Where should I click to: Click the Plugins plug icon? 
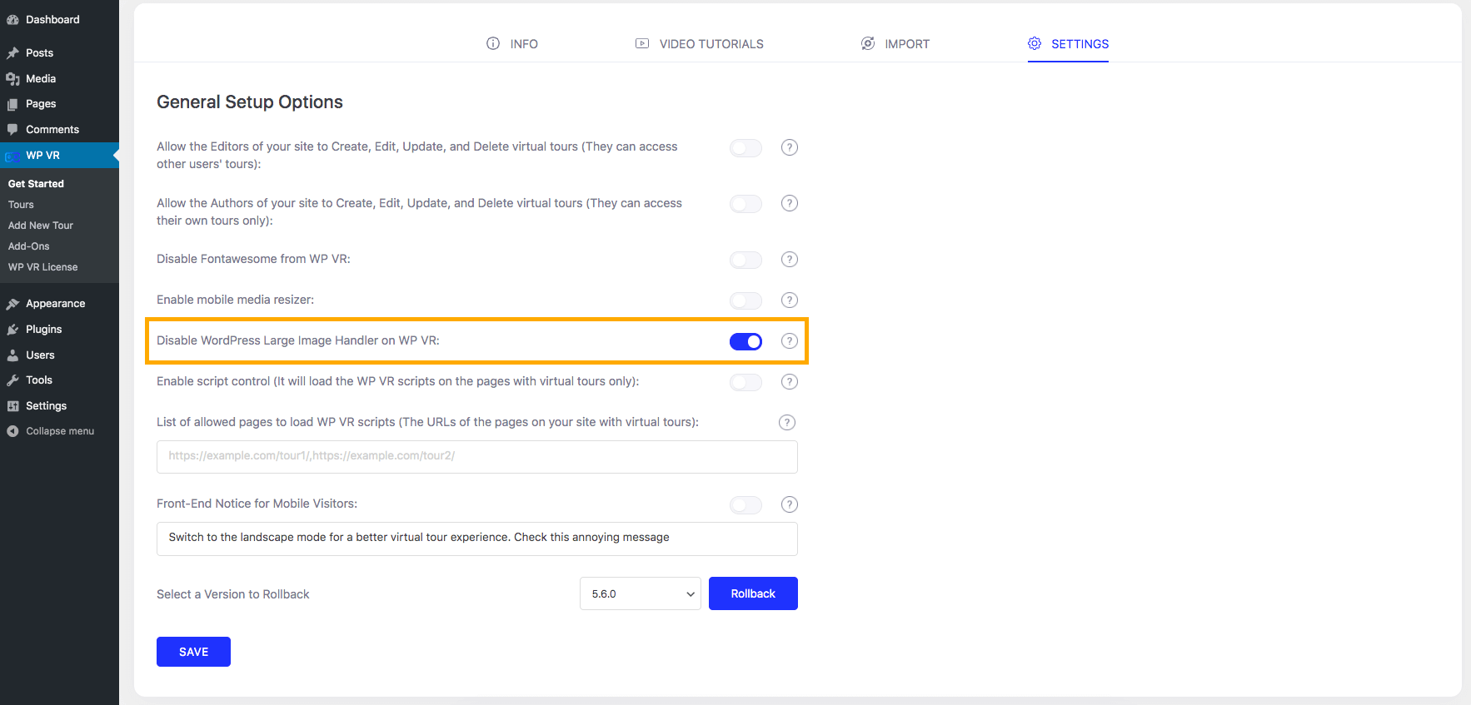point(12,330)
